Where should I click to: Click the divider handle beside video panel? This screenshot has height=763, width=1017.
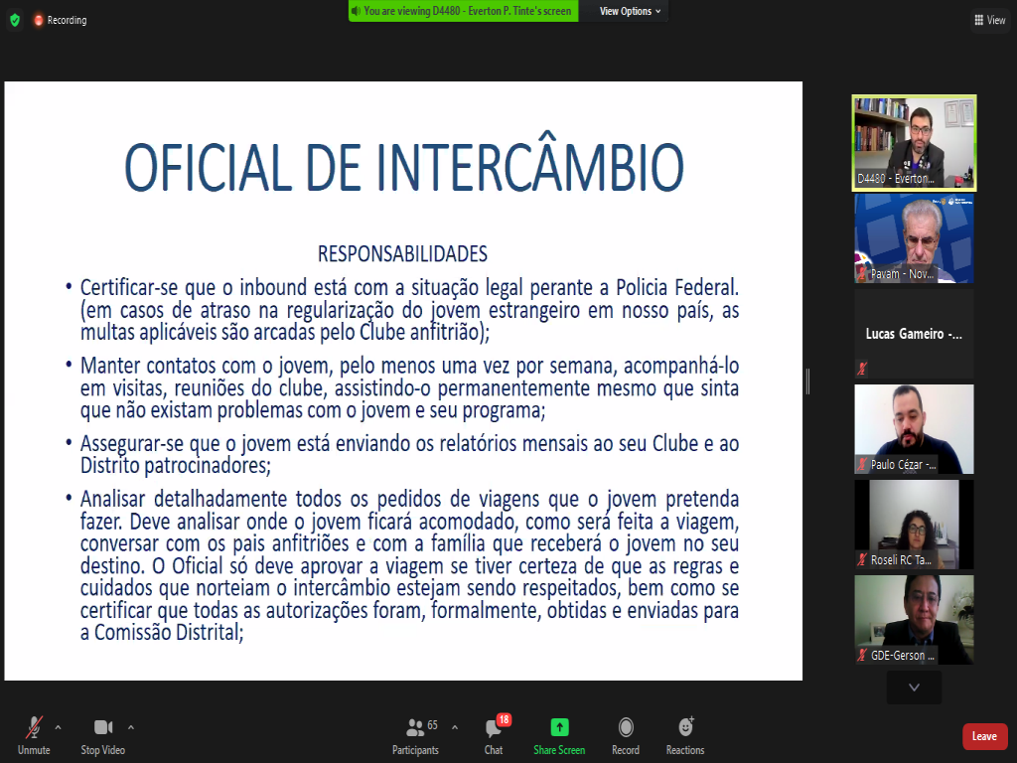807,381
